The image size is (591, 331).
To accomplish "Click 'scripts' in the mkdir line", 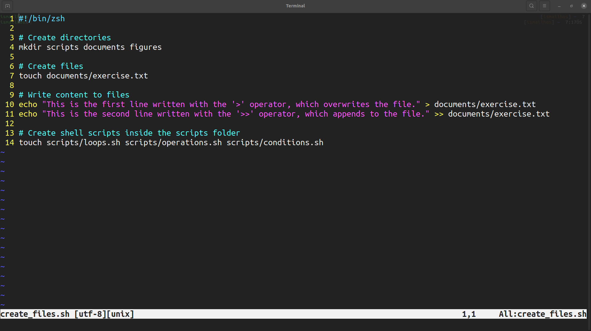I will (62, 47).
